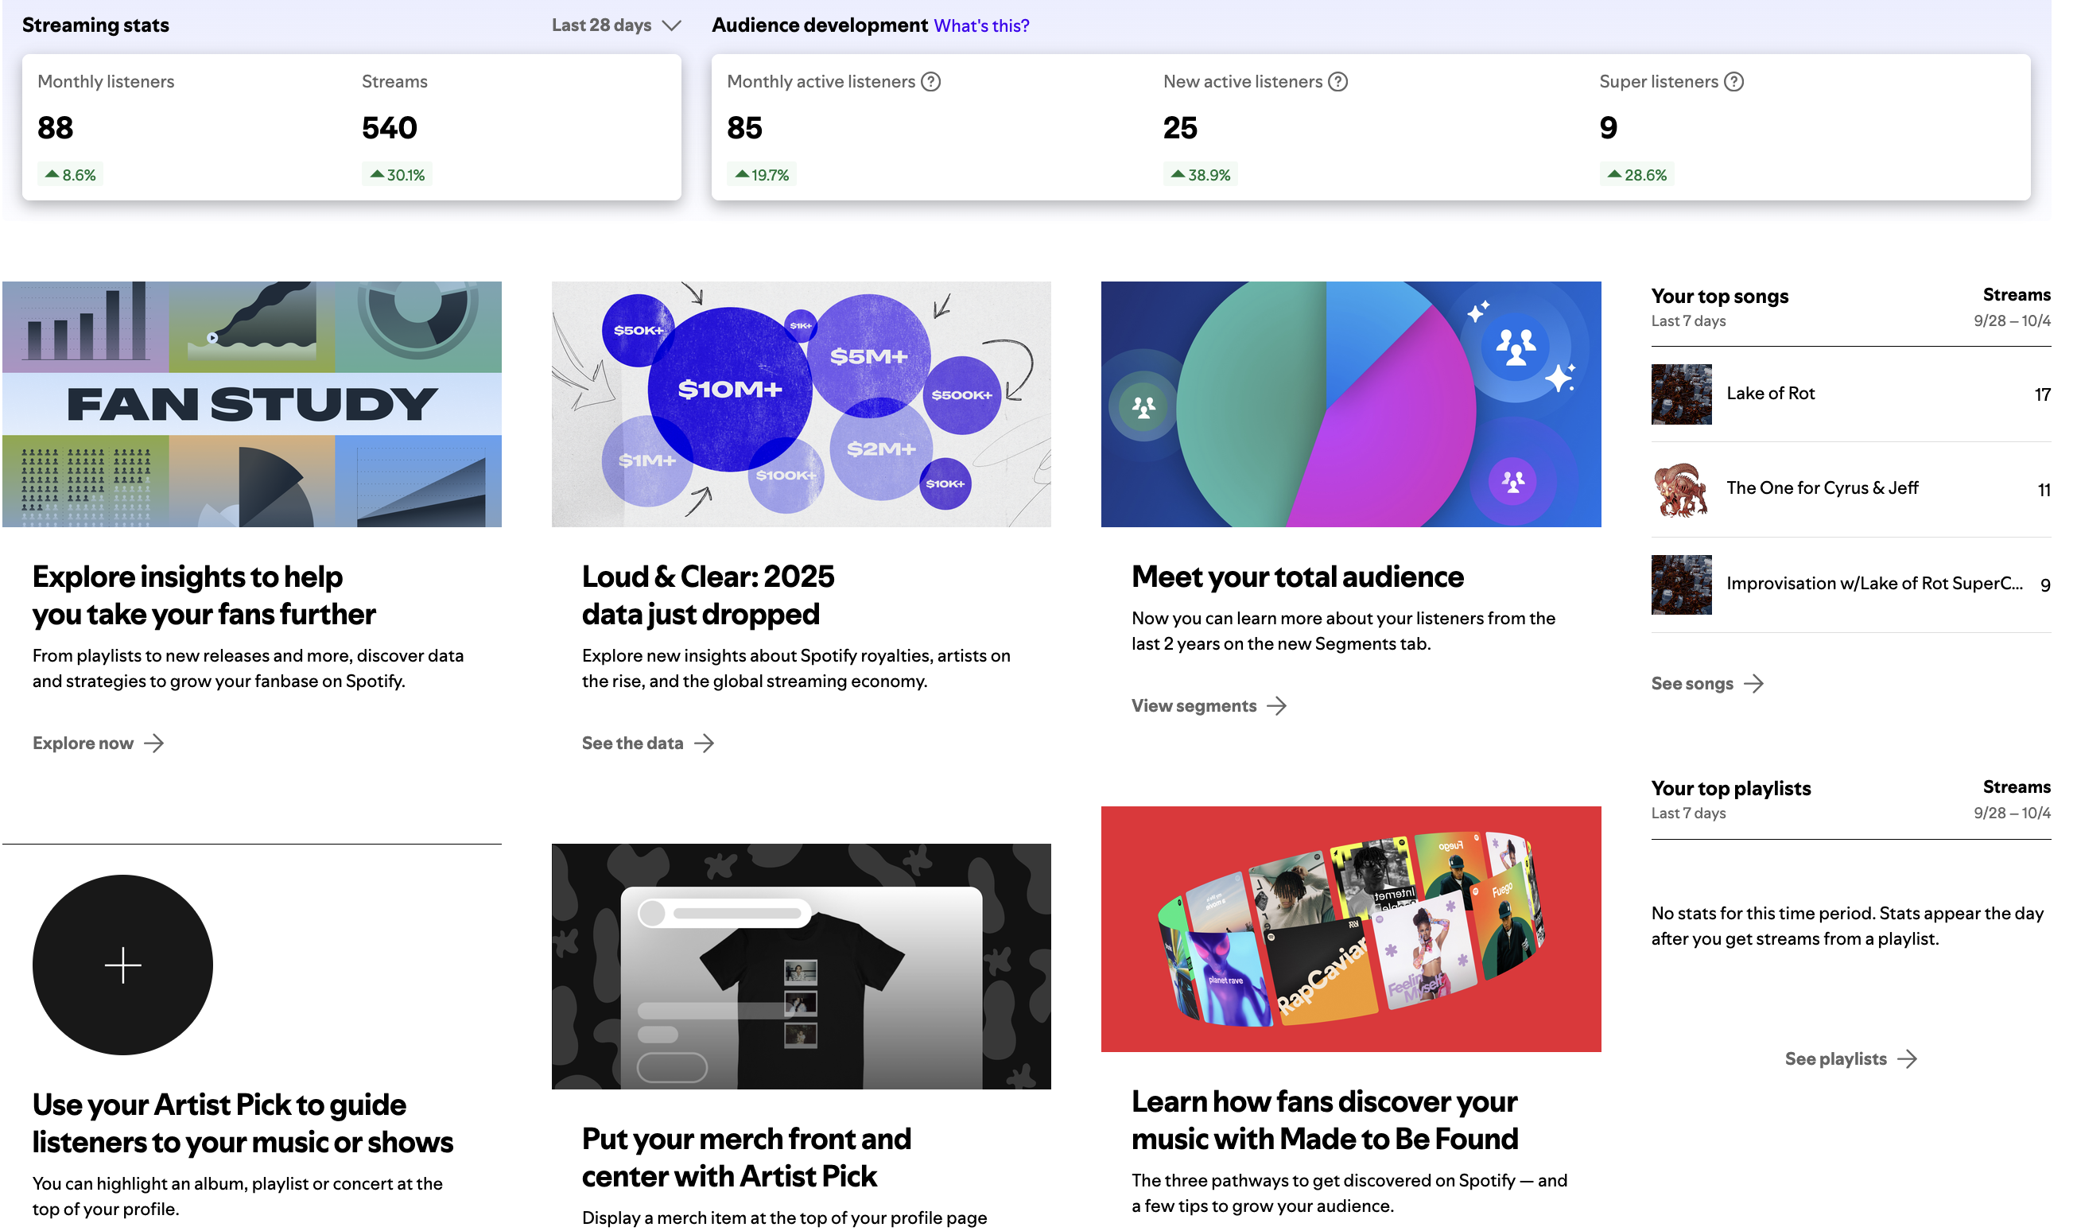Open Monthly active listeners help icon
Screen dimensions: 2077x1231
coord(930,81)
